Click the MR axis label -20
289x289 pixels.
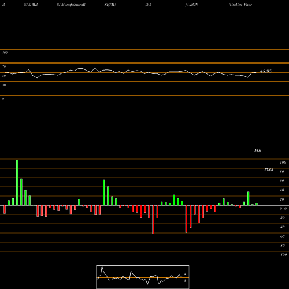coord(282,218)
